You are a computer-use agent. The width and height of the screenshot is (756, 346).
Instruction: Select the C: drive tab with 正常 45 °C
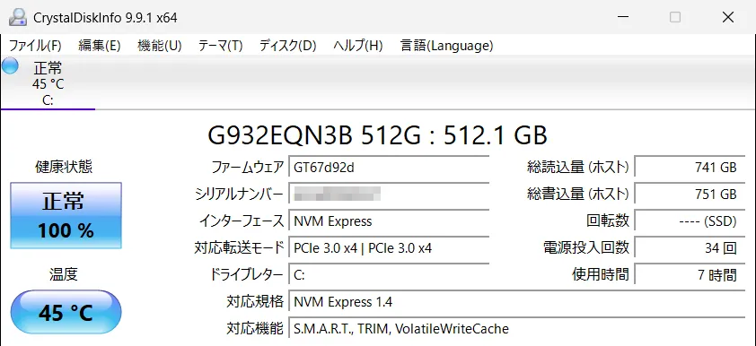[48, 82]
